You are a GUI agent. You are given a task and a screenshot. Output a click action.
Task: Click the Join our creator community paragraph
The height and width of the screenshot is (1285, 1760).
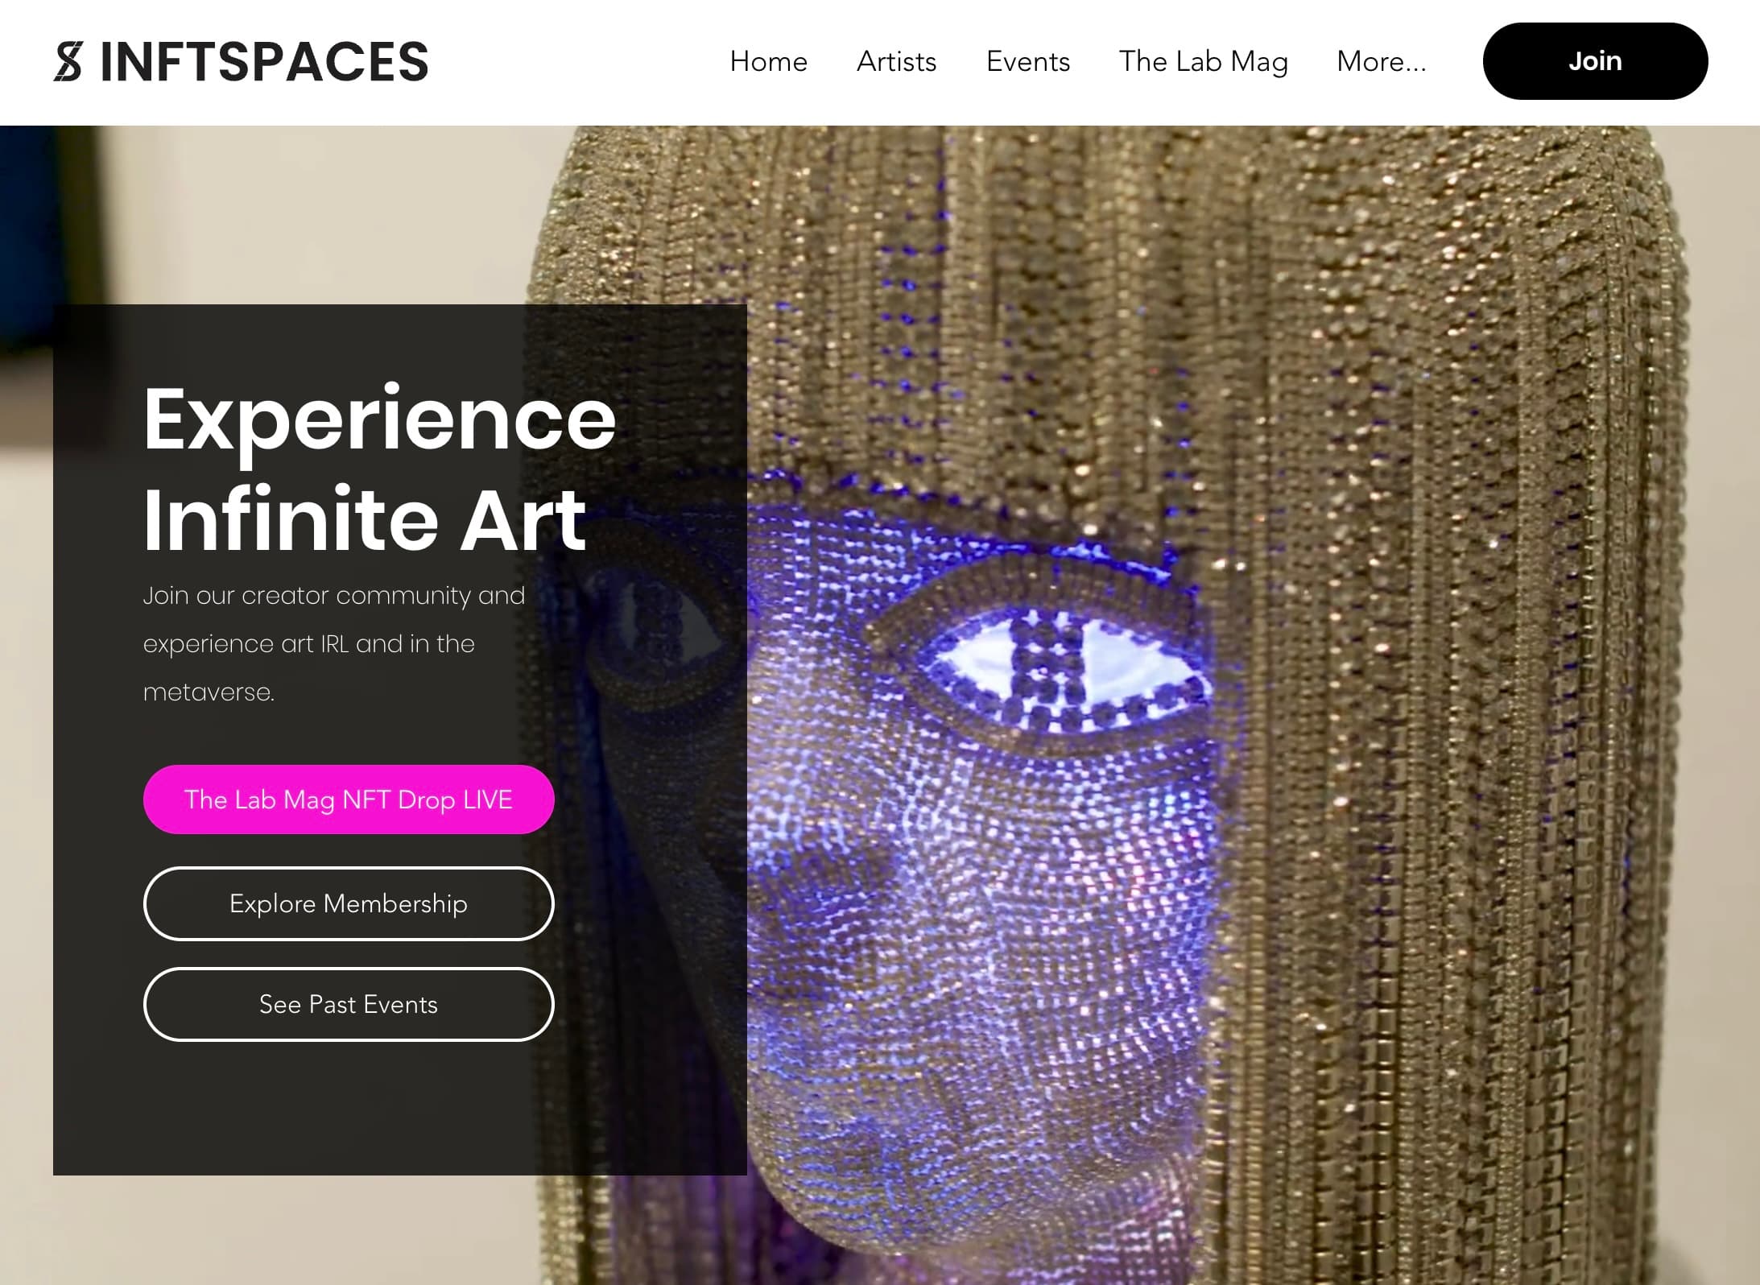pos(334,643)
